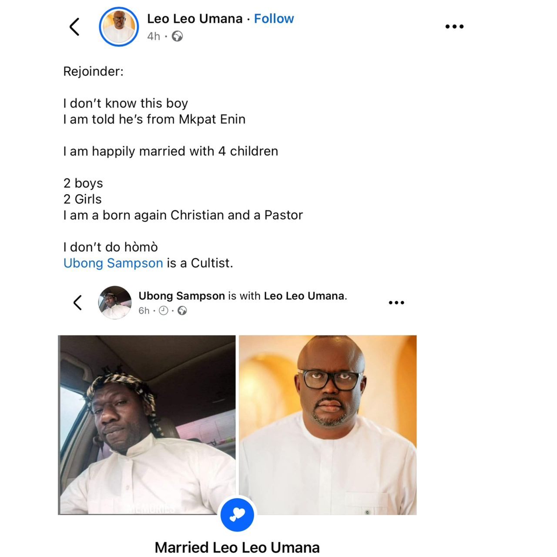
Task: Click the 4h post timestamp
Action: tap(153, 36)
